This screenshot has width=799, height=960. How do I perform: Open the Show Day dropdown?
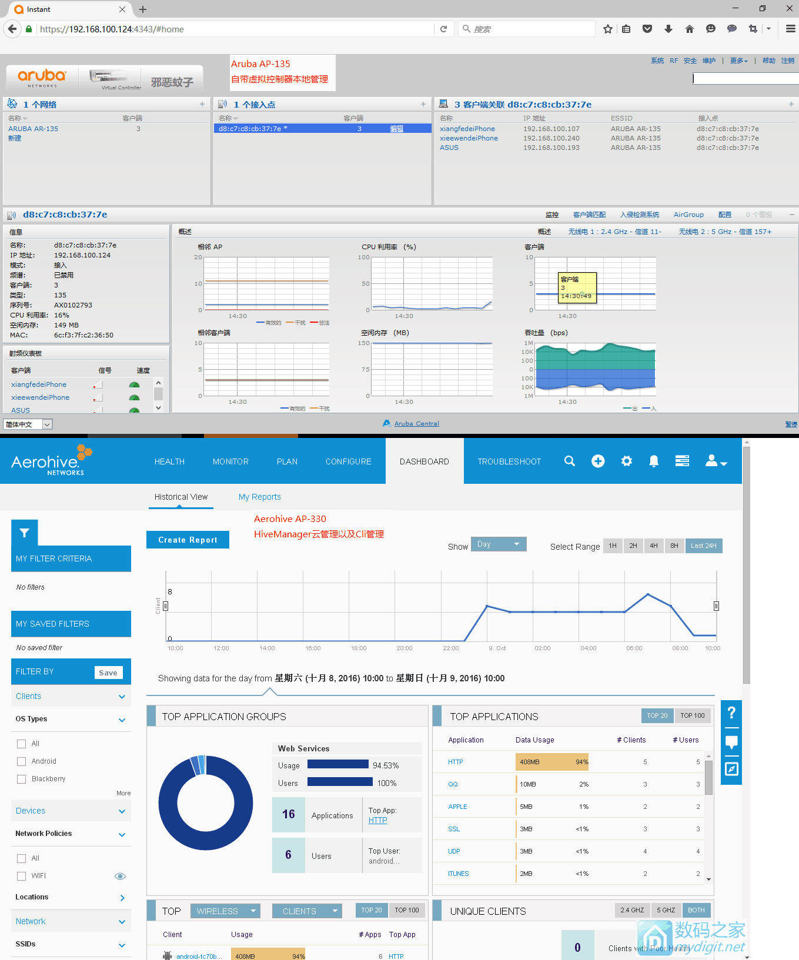(499, 544)
